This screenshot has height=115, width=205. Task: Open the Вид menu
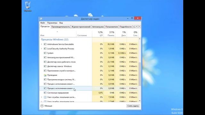61,23
